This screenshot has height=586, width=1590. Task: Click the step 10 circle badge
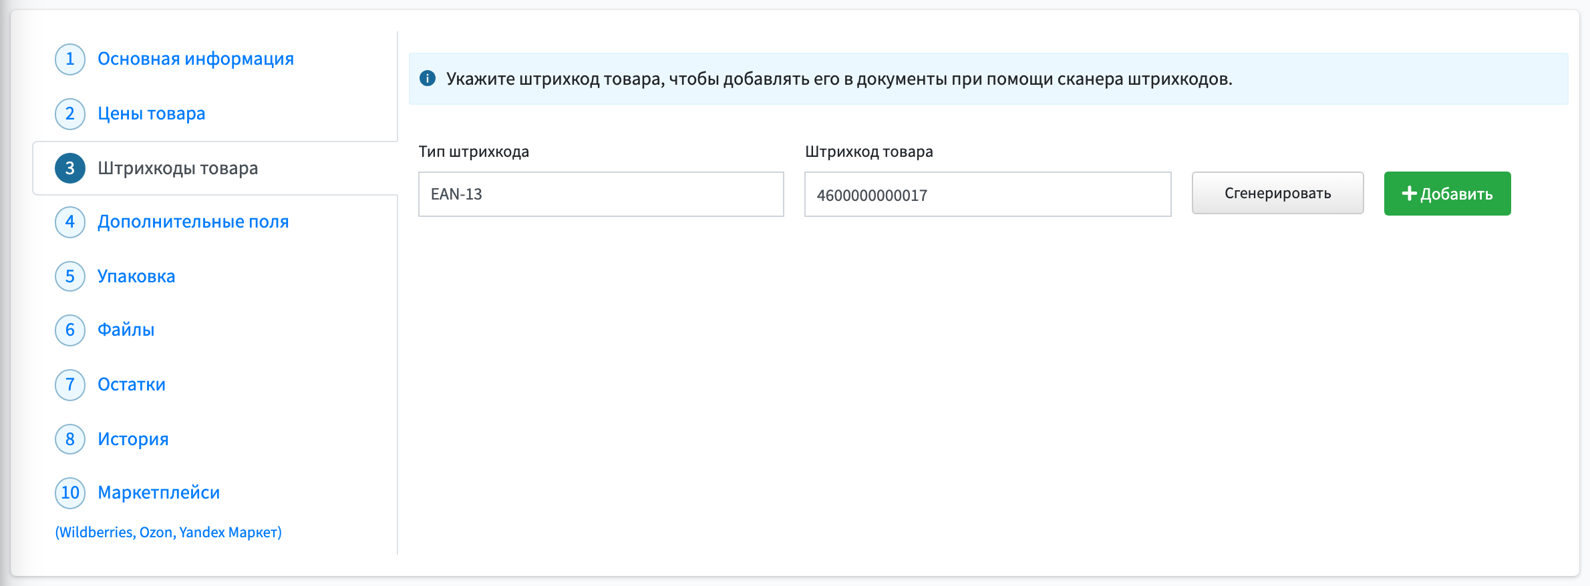pyautogui.click(x=70, y=493)
